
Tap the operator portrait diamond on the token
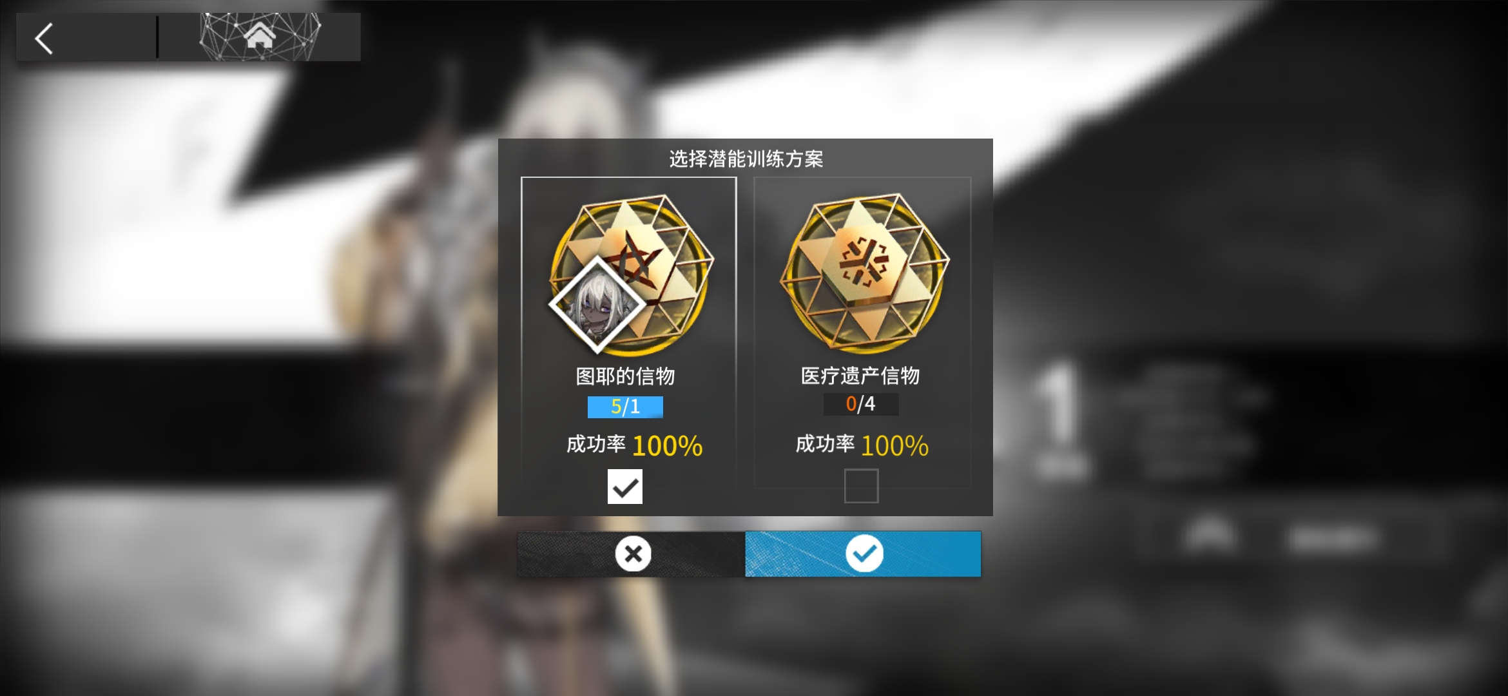point(597,304)
